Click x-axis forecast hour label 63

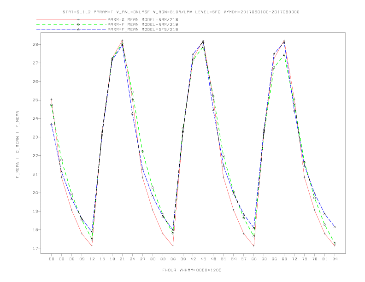(x=264, y=259)
